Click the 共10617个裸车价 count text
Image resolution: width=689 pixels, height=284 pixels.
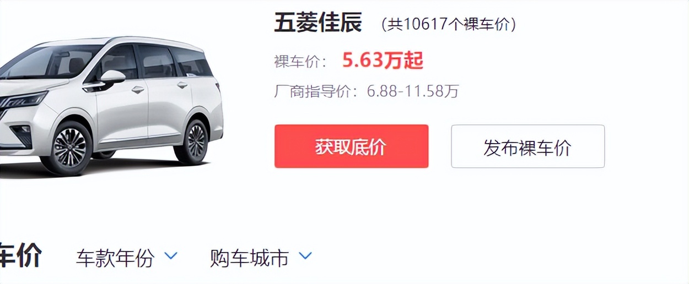[x=449, y=24]
